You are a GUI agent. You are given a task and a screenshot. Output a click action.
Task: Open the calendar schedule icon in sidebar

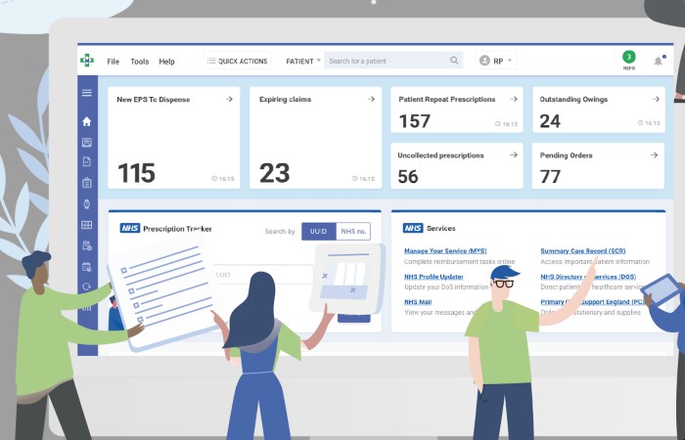point(87,267)
